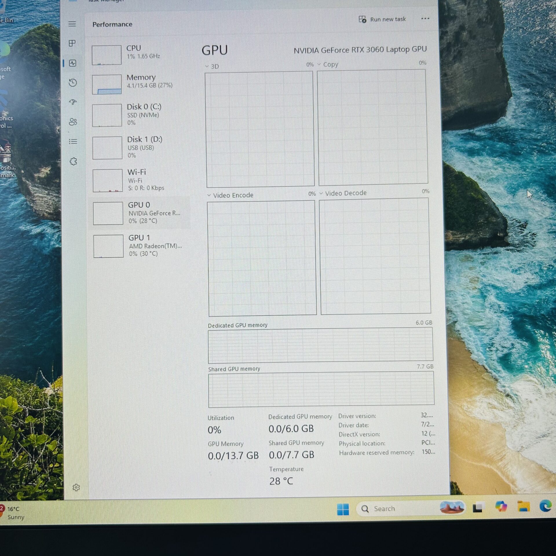Open the Details page list icon

73,141
